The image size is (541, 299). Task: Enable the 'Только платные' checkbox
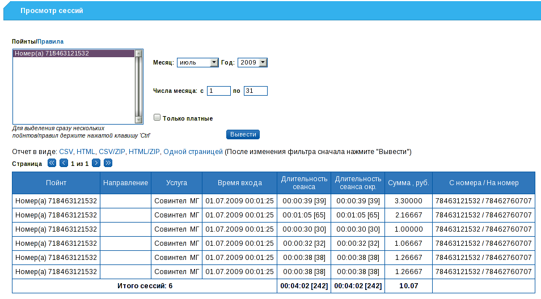click(157, 118)
